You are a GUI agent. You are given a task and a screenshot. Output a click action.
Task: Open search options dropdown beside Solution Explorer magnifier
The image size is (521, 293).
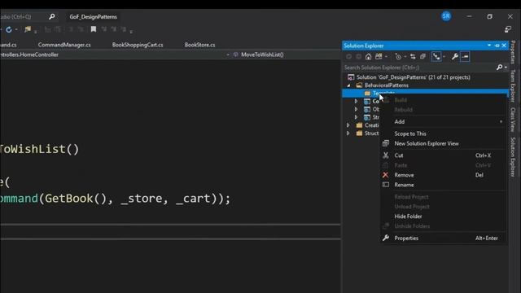point(506,68)
